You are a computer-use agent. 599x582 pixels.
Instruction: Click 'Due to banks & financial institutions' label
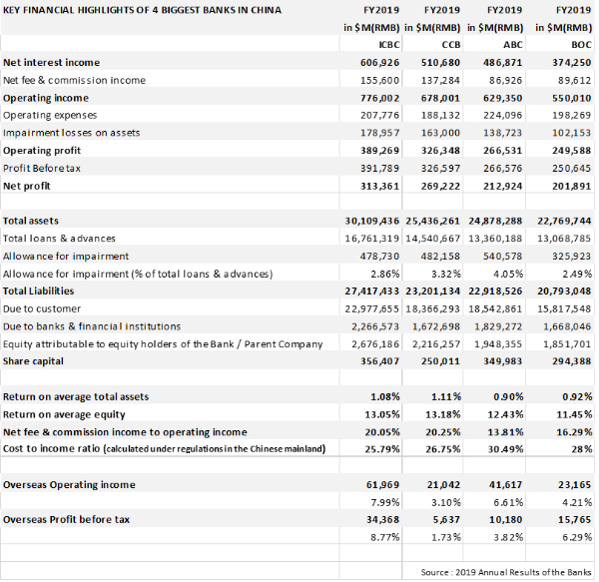tap(92, 326)
